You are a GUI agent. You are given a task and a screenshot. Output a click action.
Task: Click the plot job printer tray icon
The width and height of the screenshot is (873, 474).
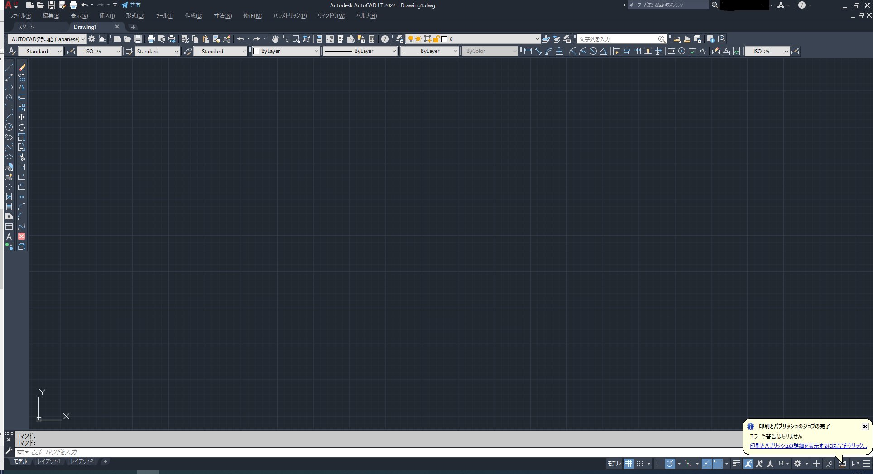tap(842, 464)
